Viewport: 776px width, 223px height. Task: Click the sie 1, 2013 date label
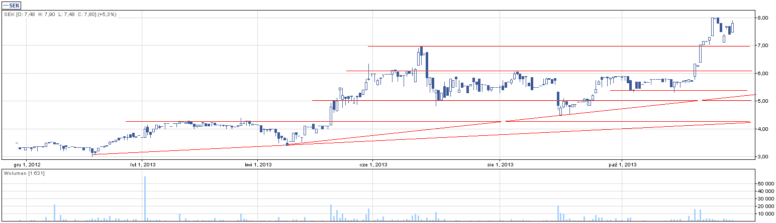[x=501, y=164]
